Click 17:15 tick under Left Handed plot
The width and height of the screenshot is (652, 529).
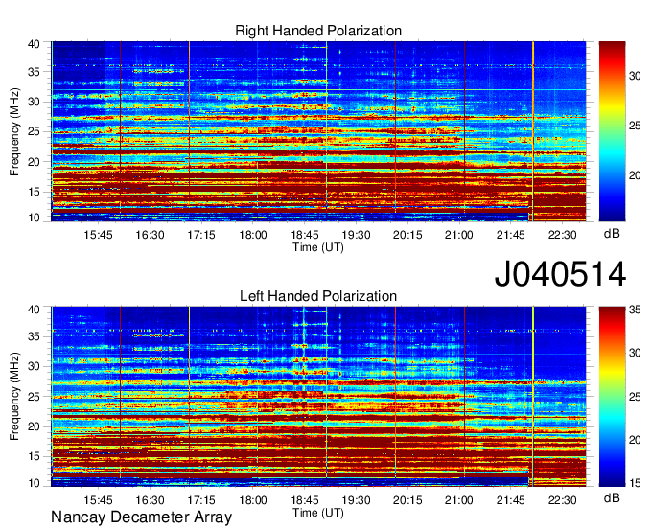click(x=201, y=500)
